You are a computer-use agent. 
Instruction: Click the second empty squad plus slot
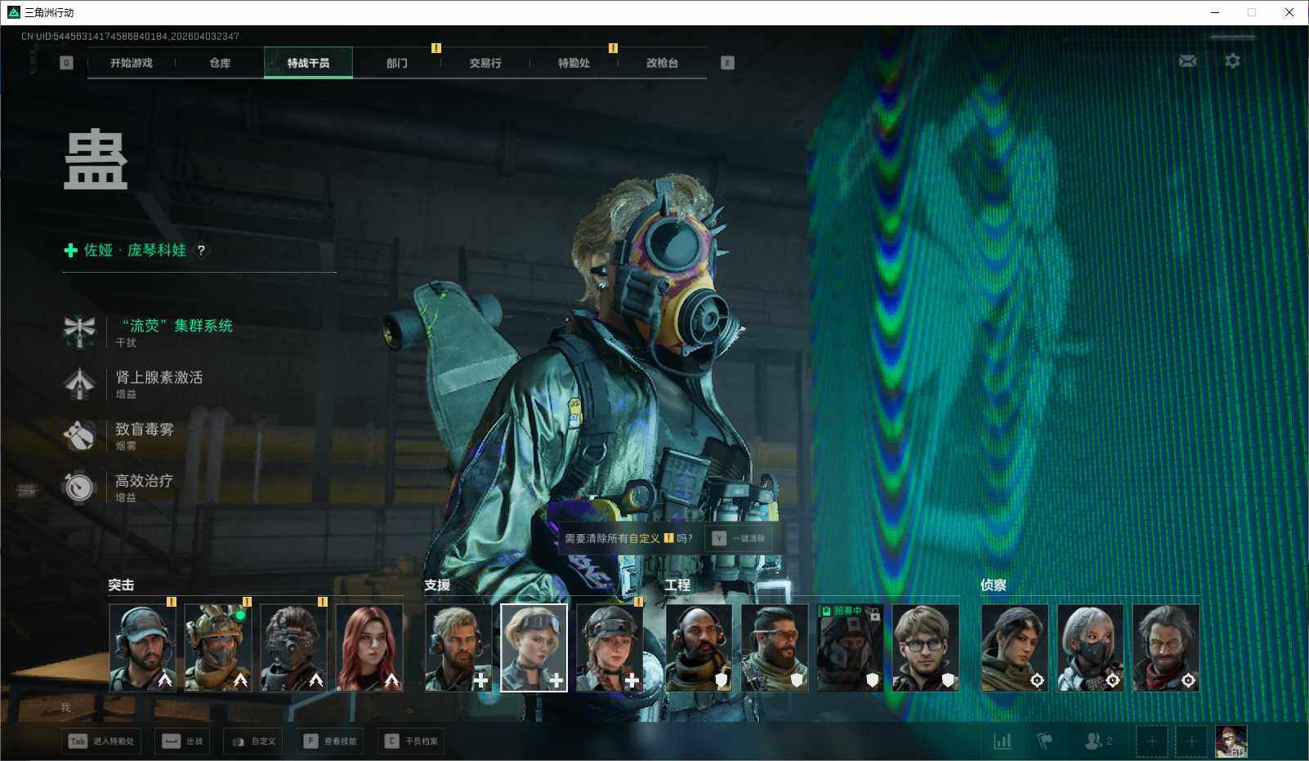pos(1191,741)
